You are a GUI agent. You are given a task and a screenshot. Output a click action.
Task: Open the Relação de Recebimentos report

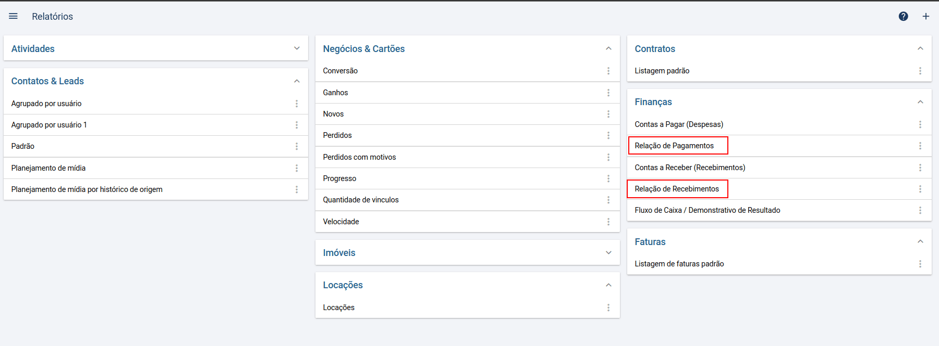coord(677,189)
